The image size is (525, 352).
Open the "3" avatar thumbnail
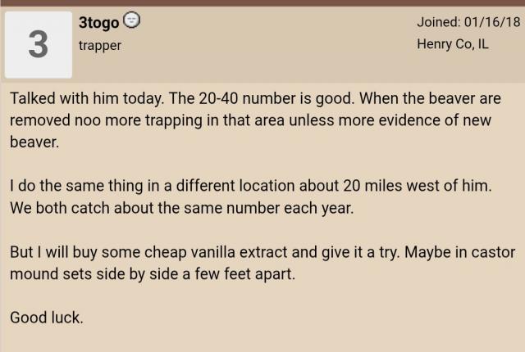(39, 45)
